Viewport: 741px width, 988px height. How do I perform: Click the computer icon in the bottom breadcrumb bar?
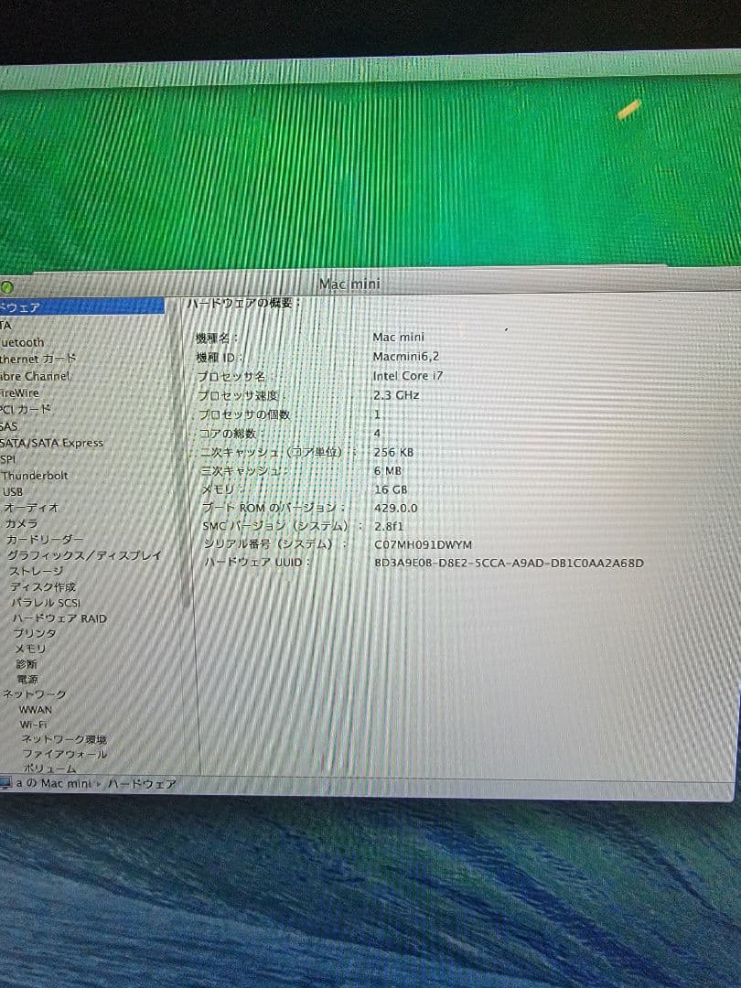(5, 783)
